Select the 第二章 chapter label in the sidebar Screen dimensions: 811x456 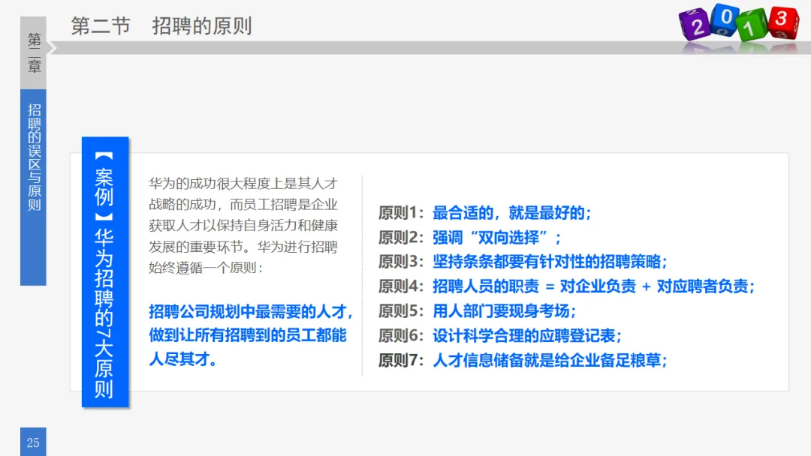[33, 52]
